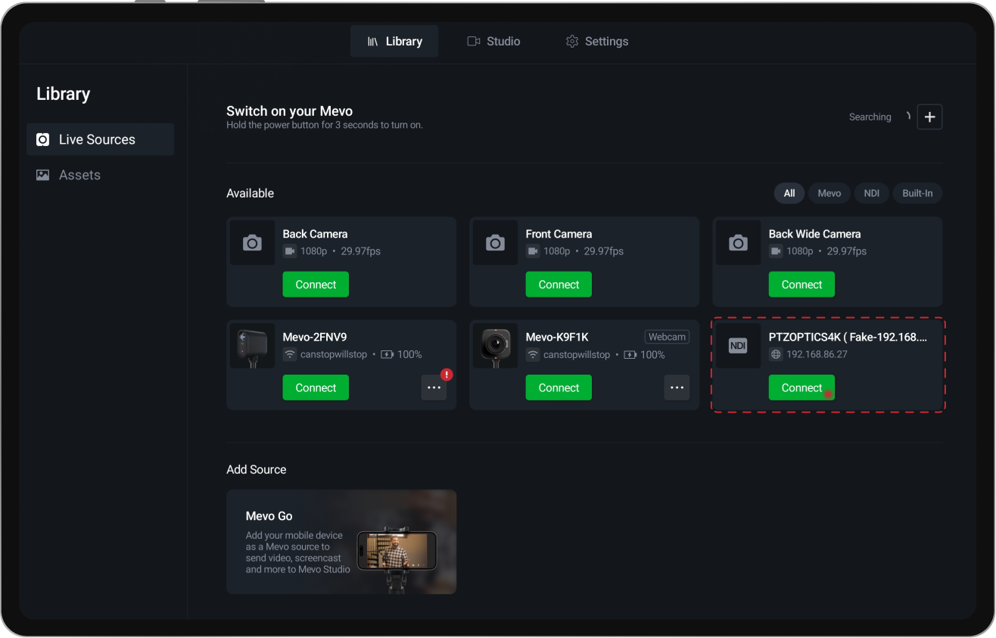This screenshot has height=638, width=996.
Task: Select the Mevo-2FNV9 camera thumbnail icon
Action: pyautogui.click(x=252, y=346)
